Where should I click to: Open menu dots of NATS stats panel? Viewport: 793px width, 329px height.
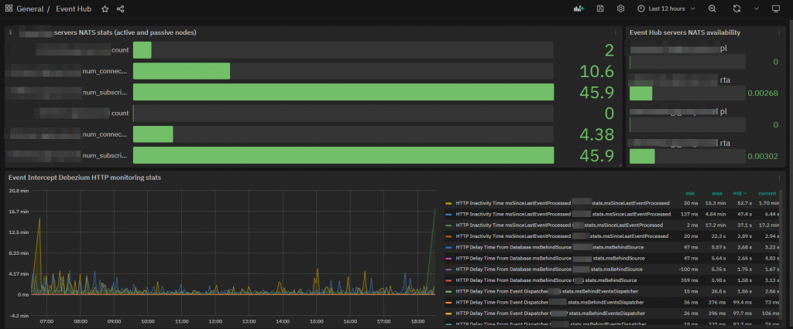click(x=616, y=32)
